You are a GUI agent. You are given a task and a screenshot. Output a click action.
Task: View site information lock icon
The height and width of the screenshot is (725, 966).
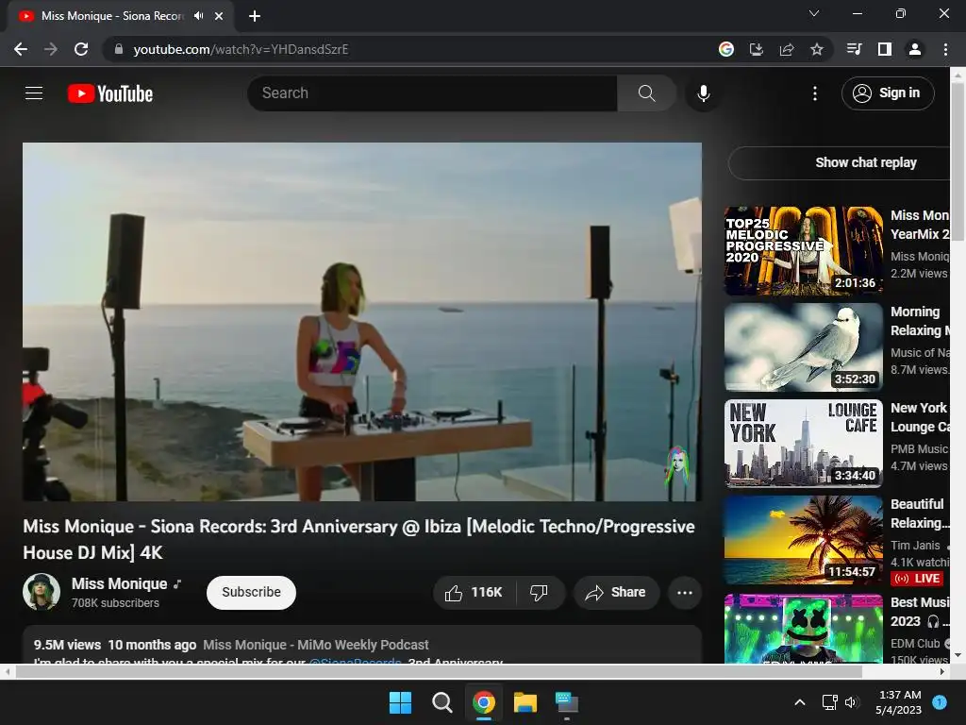[118, 49]
